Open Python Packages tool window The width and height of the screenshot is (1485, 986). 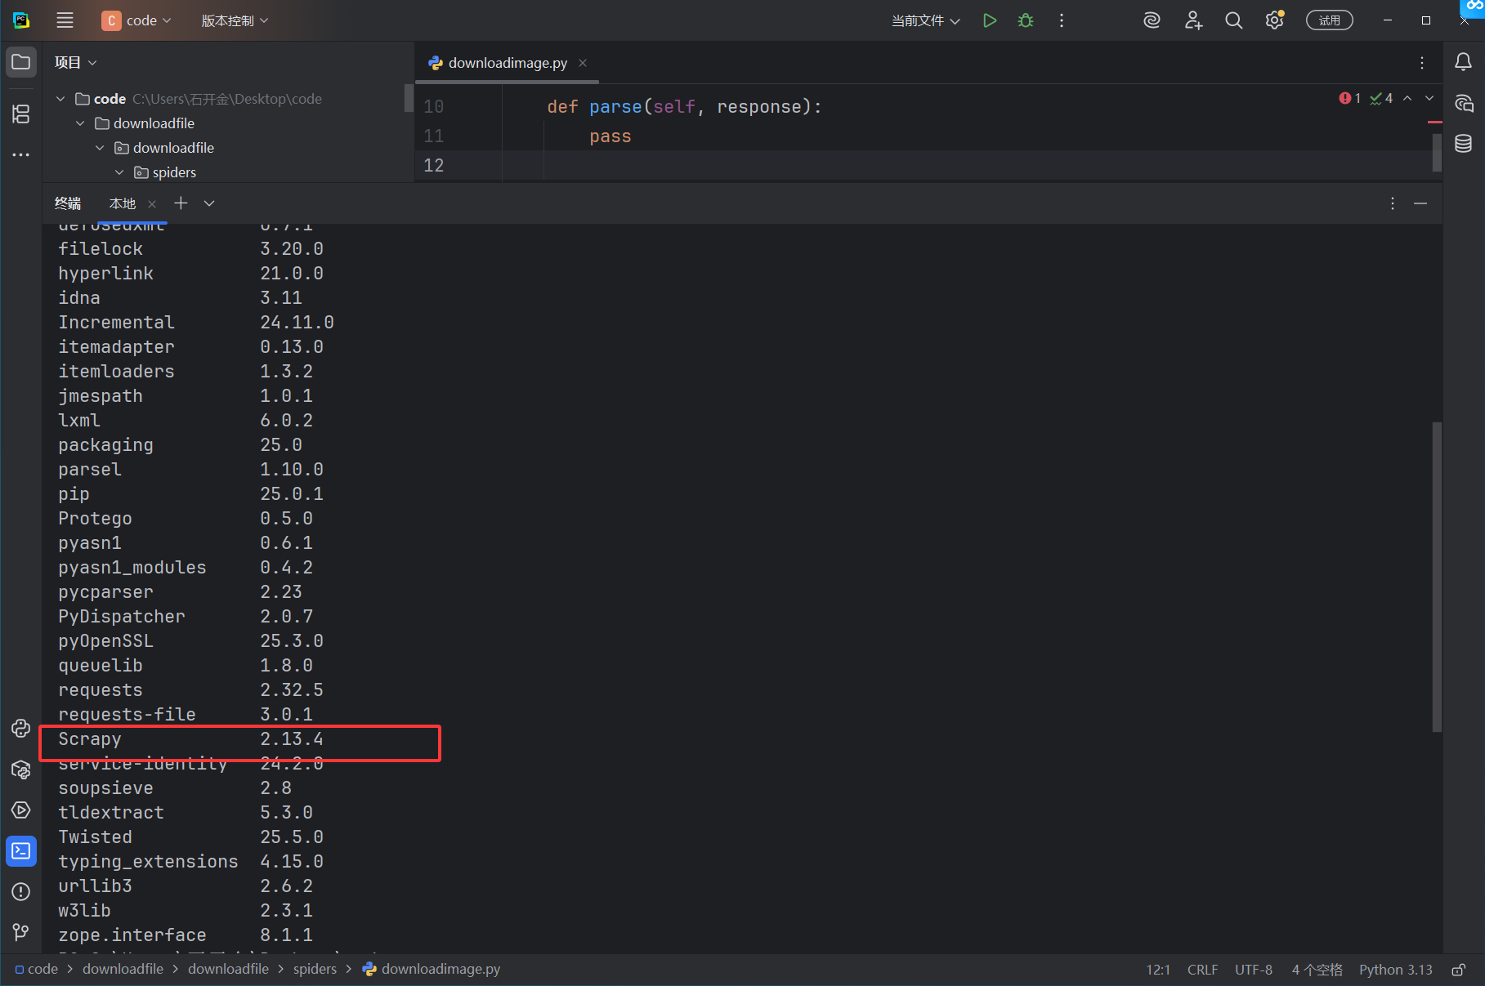pyautogui.click(x=21, y=770)
